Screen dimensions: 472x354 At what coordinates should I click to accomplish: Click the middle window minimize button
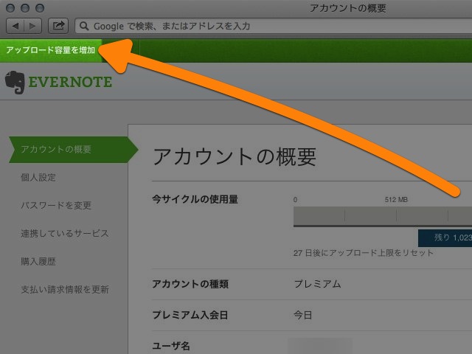(25, 8)
